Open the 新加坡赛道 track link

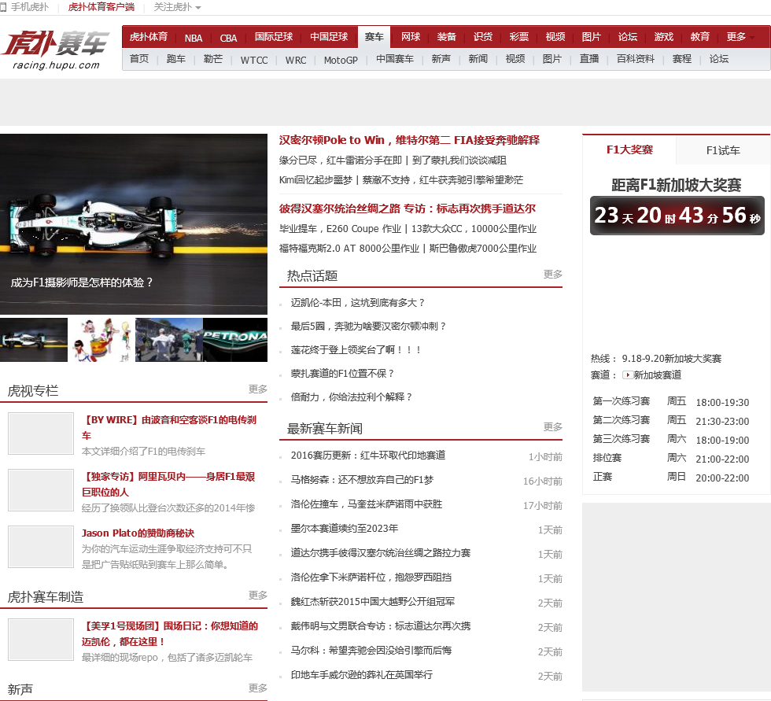click(x=658, y=375)
